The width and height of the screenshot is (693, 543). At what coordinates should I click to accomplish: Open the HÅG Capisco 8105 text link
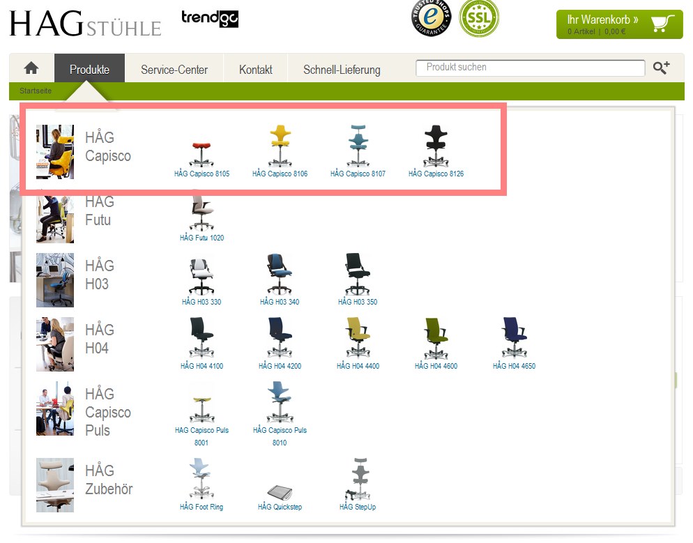tap(201, 174)
